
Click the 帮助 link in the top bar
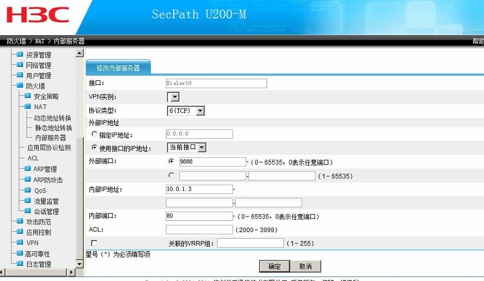(478, 41)
